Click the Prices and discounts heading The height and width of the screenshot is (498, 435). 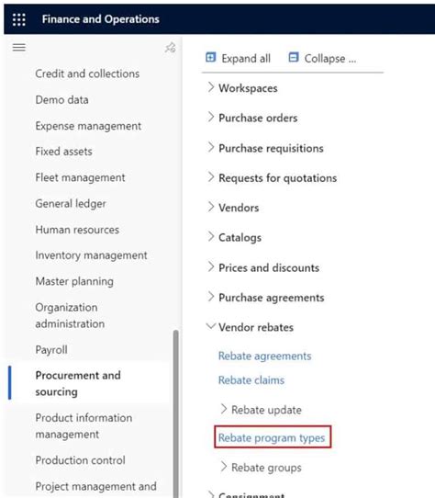pyautogui.click(x=269, y=267)
